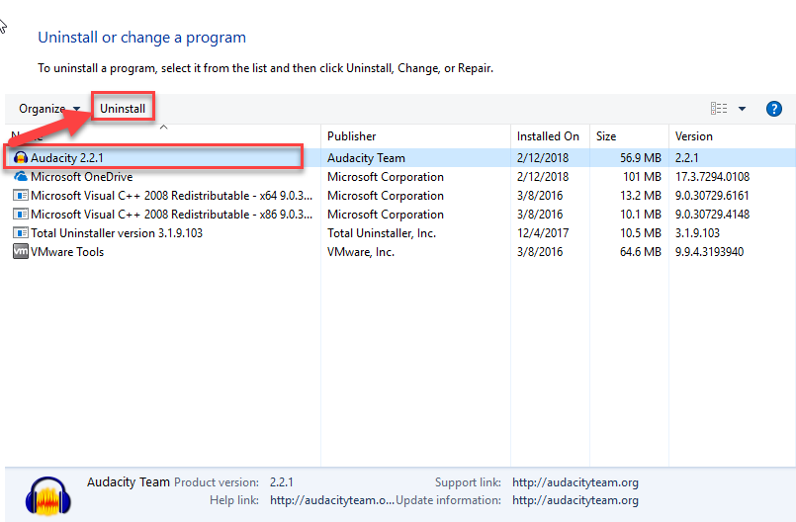Screen dimensions: 796x522
Task: Click version 9.9.4.3193940 cell
Action: 709,252
